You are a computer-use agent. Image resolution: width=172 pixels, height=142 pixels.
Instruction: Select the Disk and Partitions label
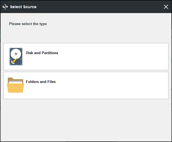pos(42,53)
